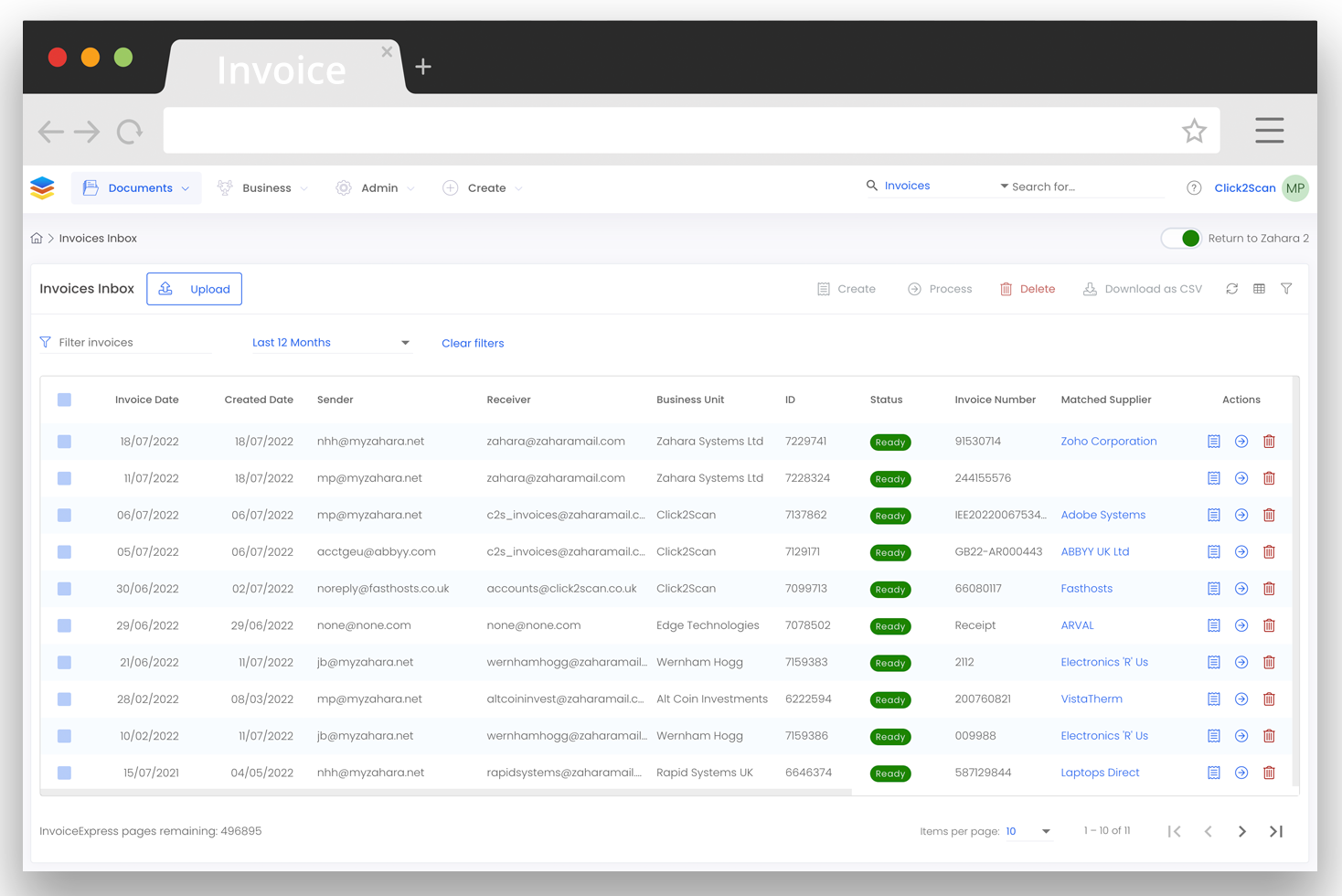Image resolution: width=1342 pixels, height=896 pixels.
Task: Click Clear filters above the table
Action: tap(473, 343)
